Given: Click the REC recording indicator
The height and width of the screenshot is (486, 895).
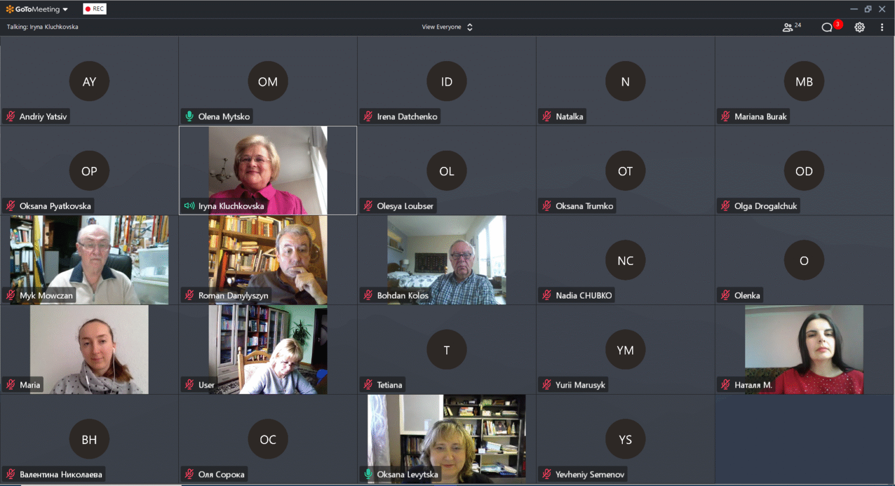Looking at the screenshot, I should click(x=95, y=9).
